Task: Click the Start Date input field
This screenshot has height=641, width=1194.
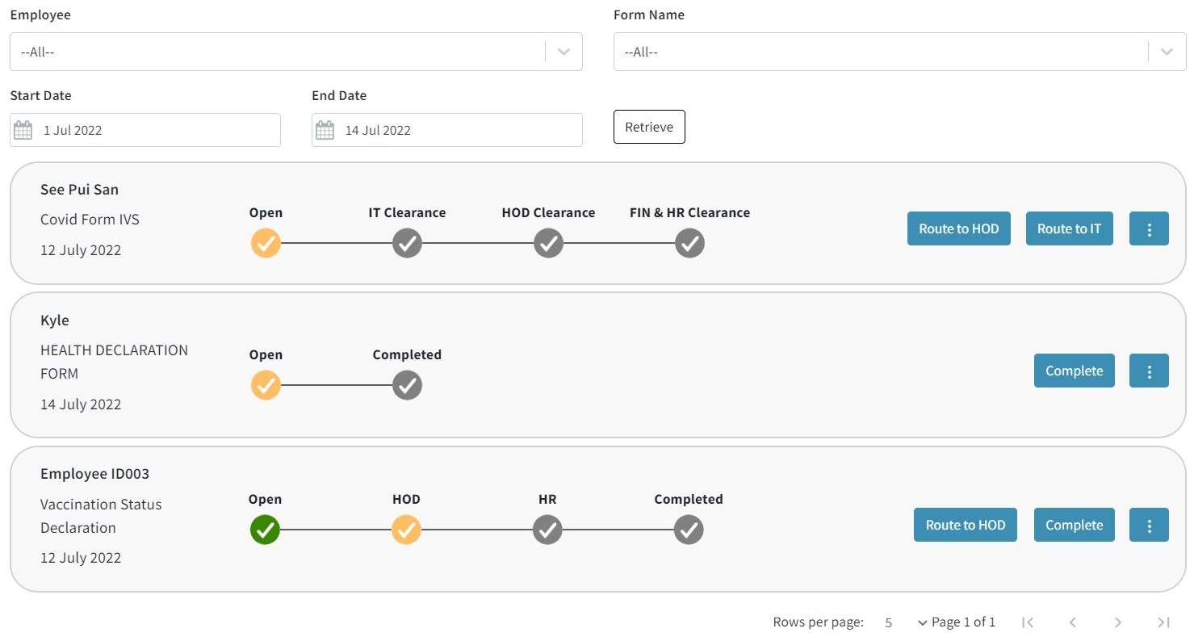Action: [x=145, y=130]
